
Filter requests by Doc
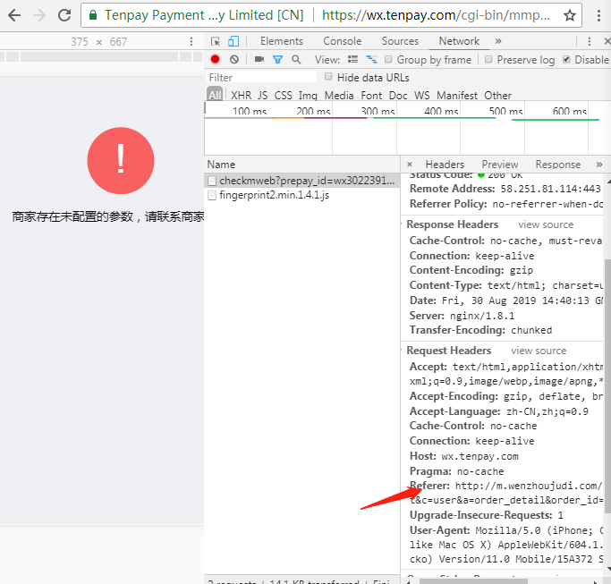pos(398,96)
